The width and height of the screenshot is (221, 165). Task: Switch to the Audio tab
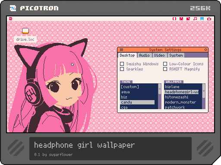coord(144,55)
